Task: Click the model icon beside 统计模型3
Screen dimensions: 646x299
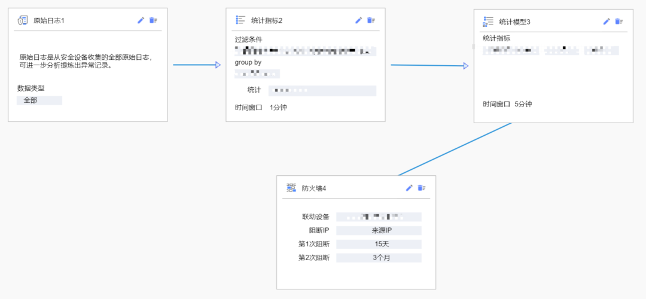Action: pyautogui.click(x=488, y=22)
